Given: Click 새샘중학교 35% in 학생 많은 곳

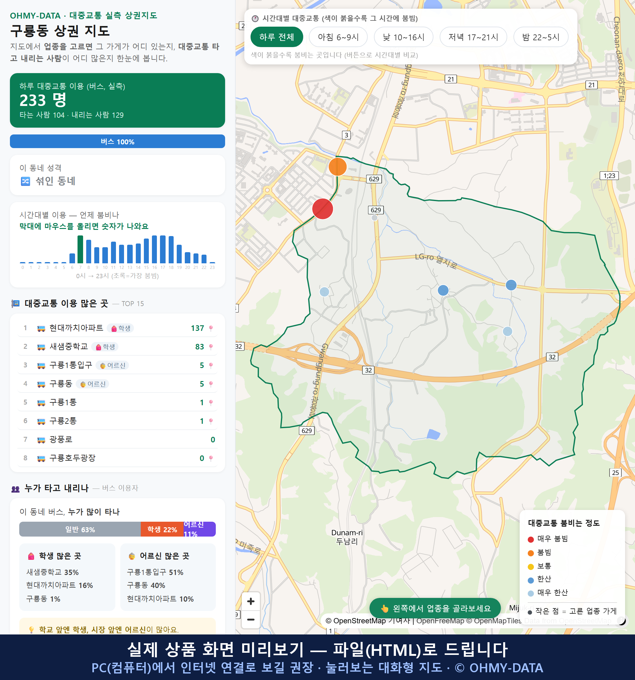Looking at the screenshot, I should tap(52, 572).
